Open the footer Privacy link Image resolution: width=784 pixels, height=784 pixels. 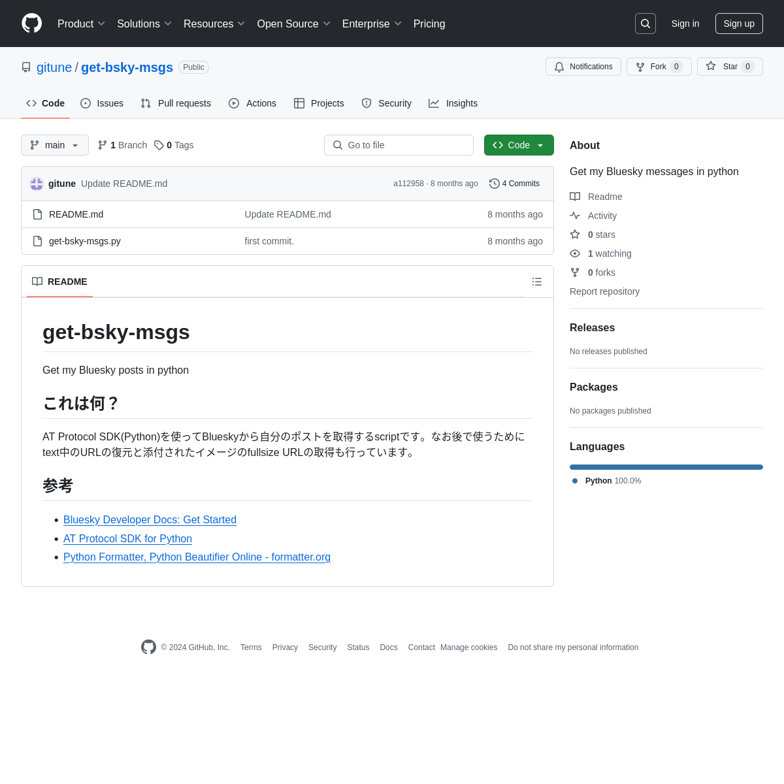click(x=285, y=647)
